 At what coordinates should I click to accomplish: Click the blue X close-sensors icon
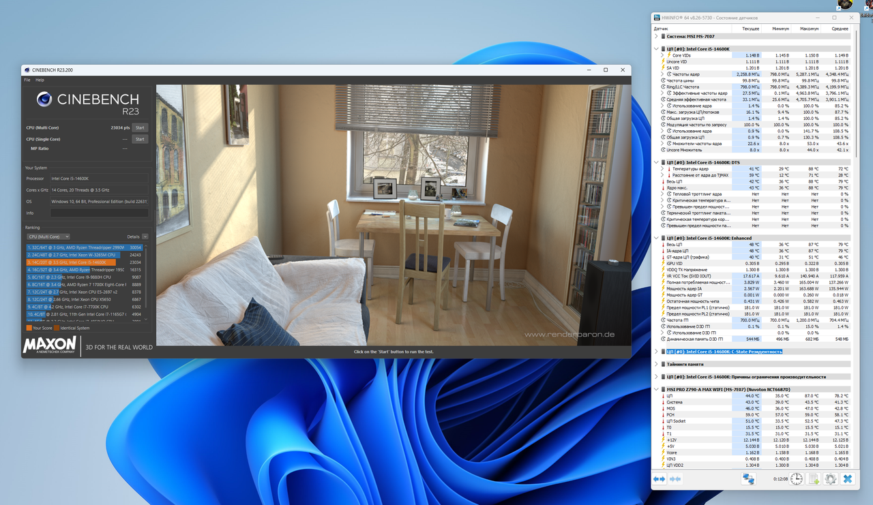click(847, 479)
